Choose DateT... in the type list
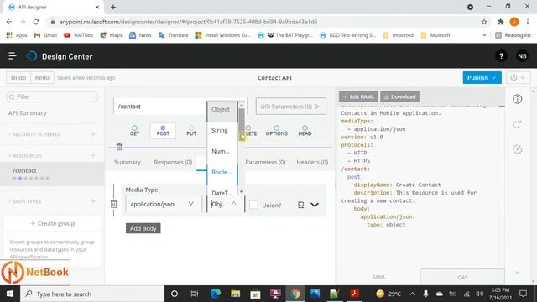This screenshot has width=537, height=302. point(222,193)
